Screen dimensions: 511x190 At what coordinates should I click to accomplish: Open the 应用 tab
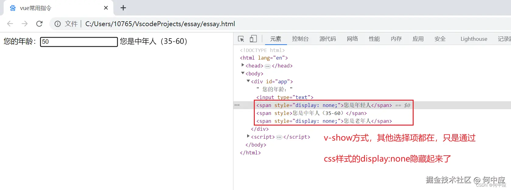pyautogui.click(x=418, y=39)
